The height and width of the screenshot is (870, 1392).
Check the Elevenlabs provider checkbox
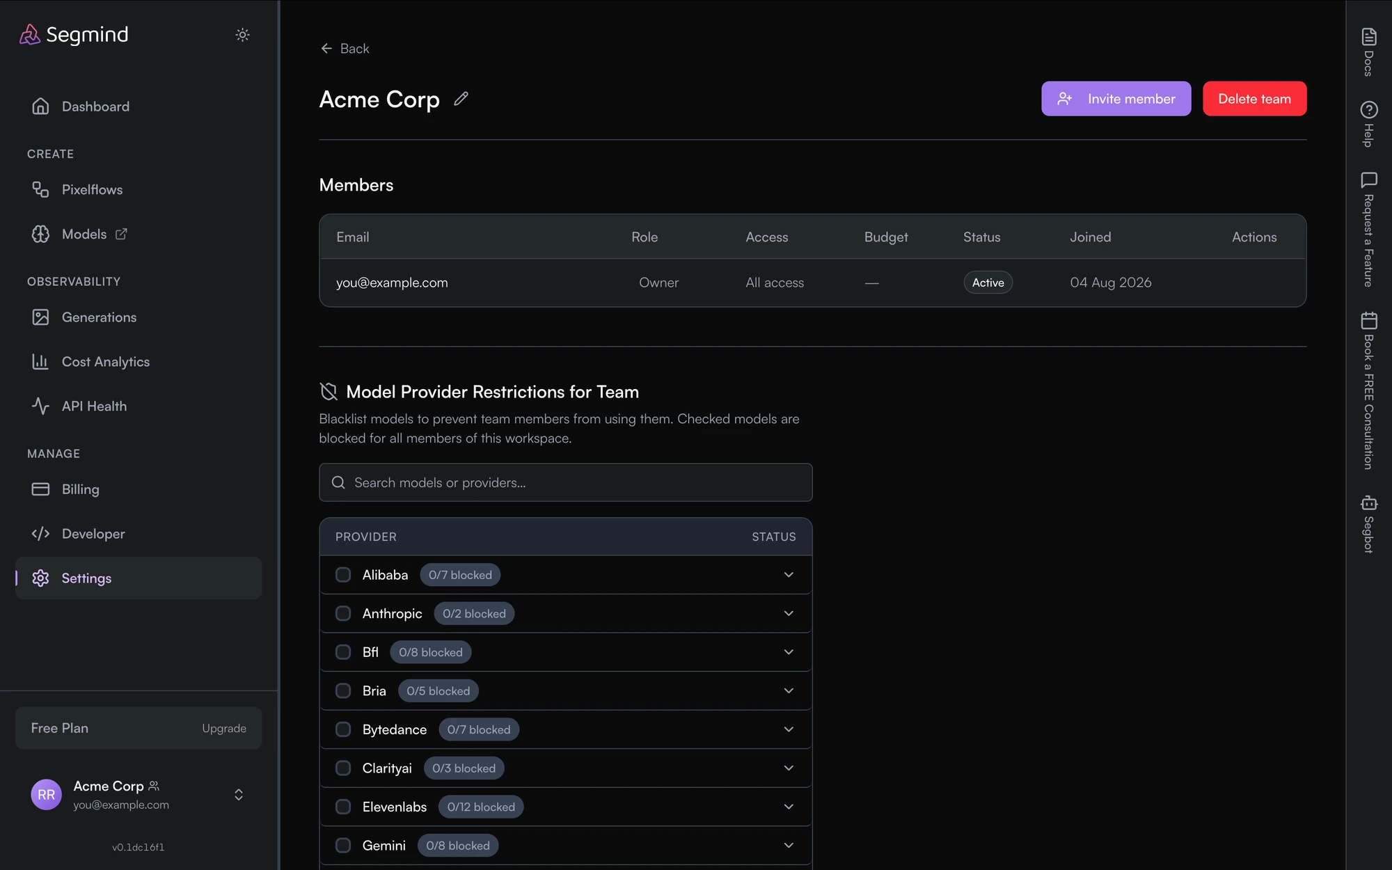click(343, 807)
